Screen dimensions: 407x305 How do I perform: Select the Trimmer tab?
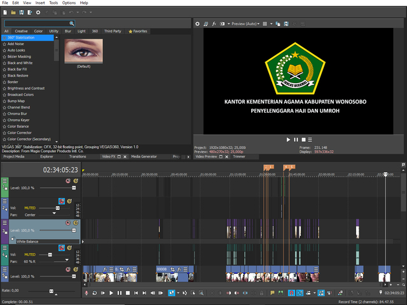click(x=239, y=157)
